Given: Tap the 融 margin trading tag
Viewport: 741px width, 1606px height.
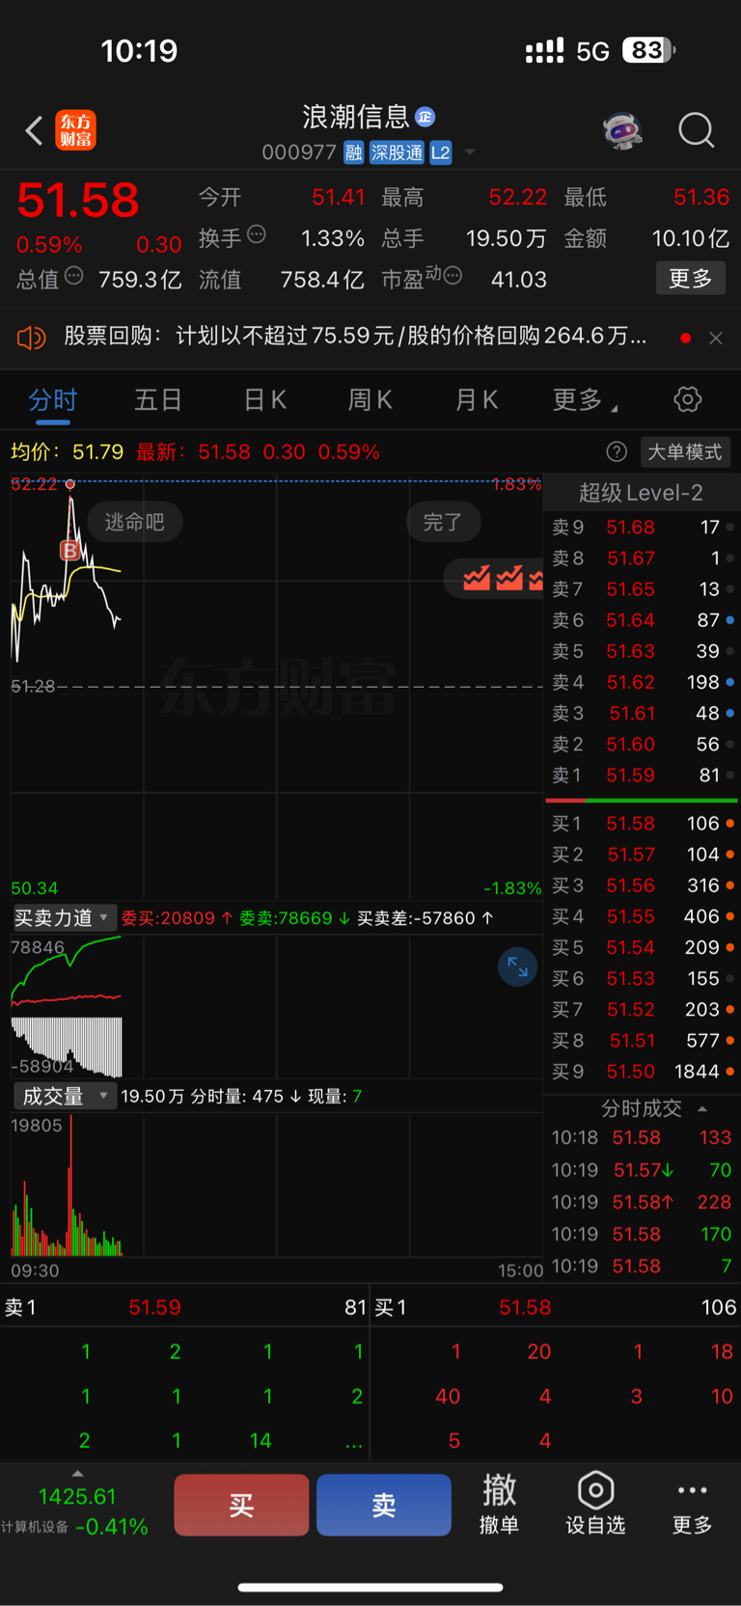Looking at the screenshot, I should click(x=354, y=152).
